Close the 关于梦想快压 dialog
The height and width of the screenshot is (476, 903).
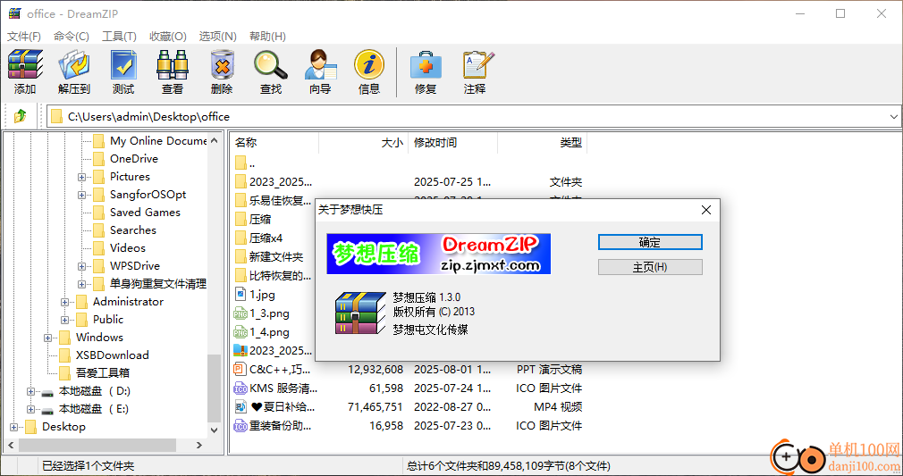[706, 210]
